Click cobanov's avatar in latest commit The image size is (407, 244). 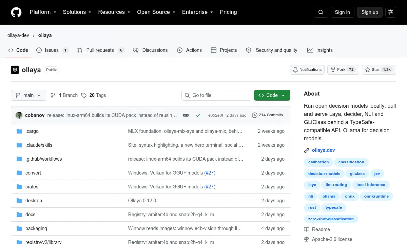point(19,115)
